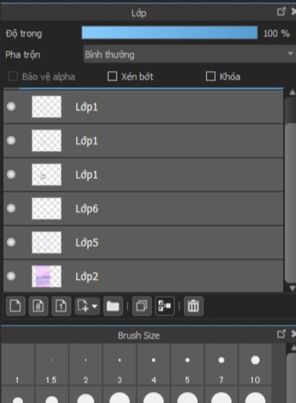Duplicate the selected layer
Screen dimensions: 296x403
coord(142,306)
